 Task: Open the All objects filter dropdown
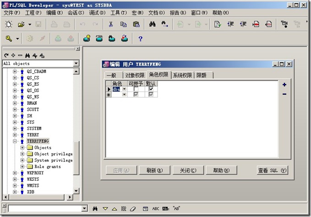pyautogui.click(x=76, y=64)
